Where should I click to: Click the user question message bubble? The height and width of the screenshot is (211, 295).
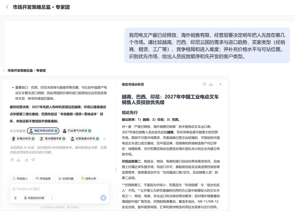(x=207, y=46)
